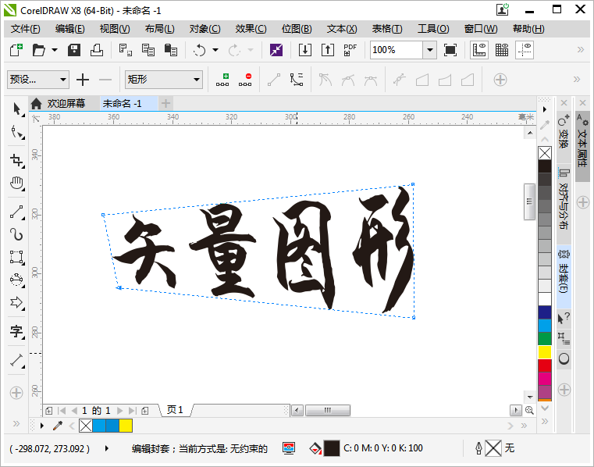
Task: Open the 封套 docker panel
Action: coord(563,276)
